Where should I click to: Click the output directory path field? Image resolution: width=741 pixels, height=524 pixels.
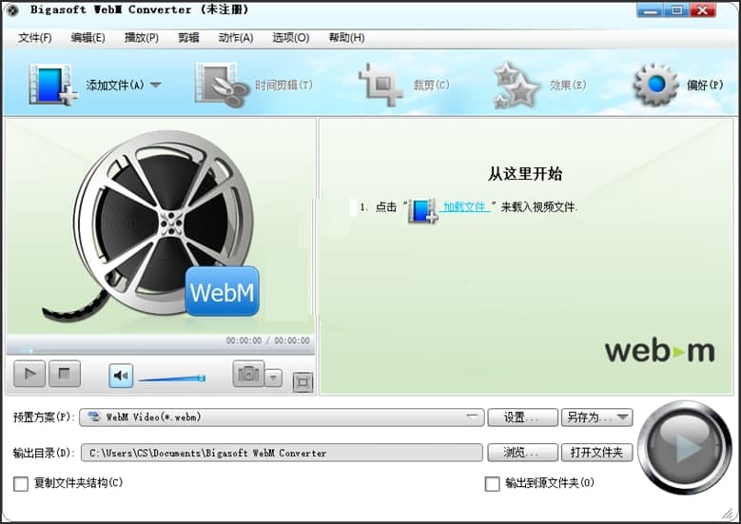282,453
